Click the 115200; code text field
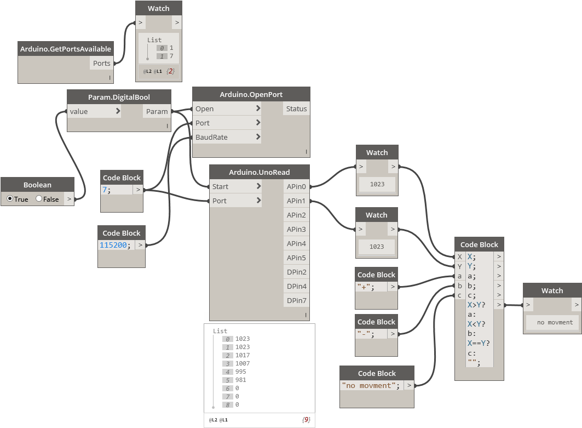 click(117, 245)
